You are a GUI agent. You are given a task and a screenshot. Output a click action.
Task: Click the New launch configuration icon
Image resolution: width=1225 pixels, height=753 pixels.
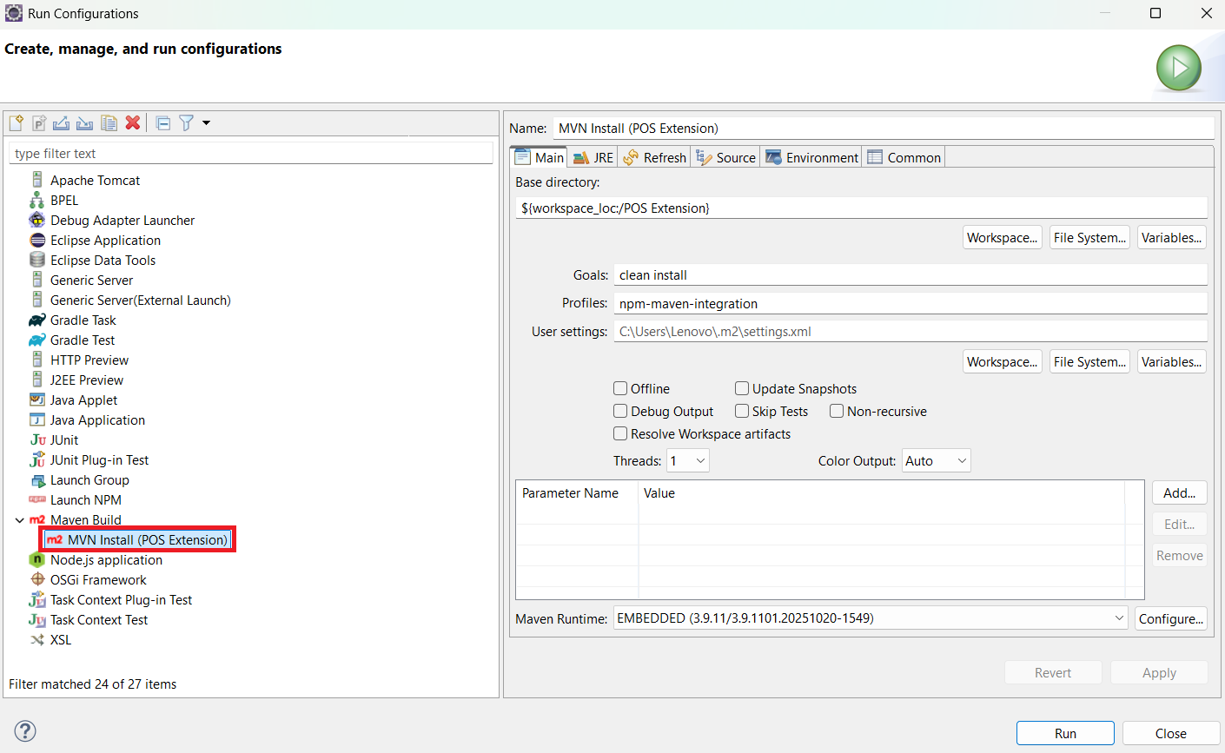click(x=16, y=123)
